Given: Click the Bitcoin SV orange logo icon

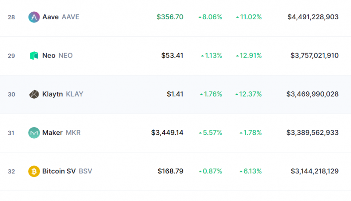Looking at the screenshot, I should [x=34, y=171].
